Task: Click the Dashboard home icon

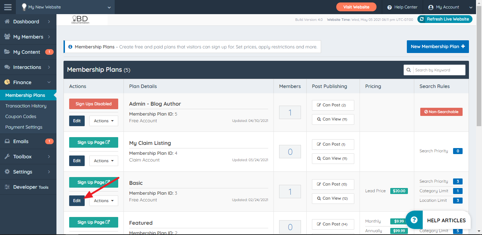Action: (7, 22)
